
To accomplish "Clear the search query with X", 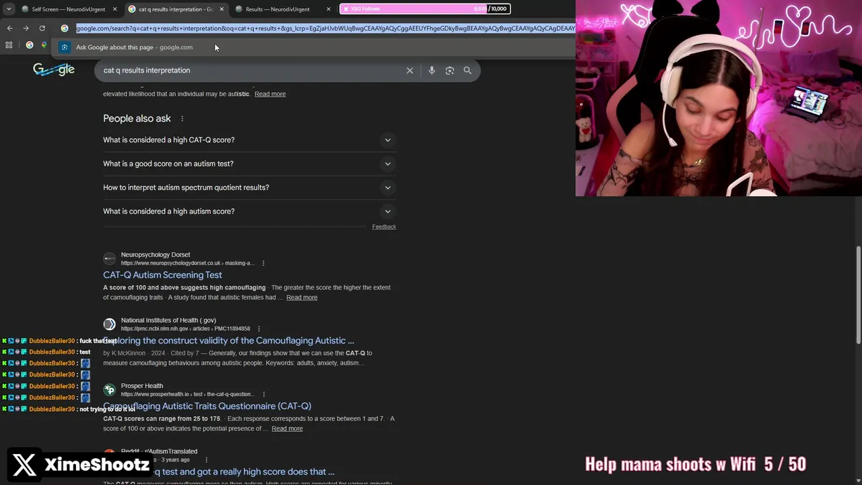I will 409,70.
